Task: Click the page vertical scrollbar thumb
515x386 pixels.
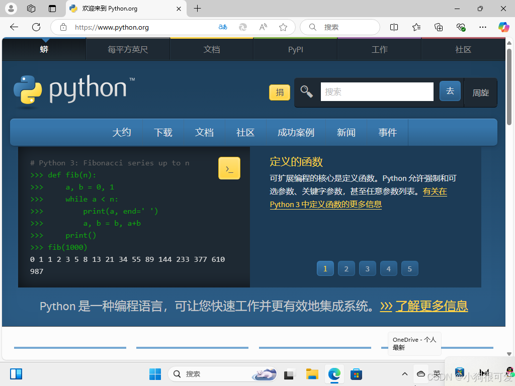Action: (509, 87)
